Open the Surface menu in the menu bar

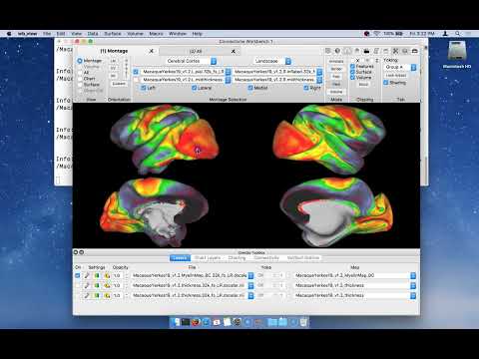113,34
